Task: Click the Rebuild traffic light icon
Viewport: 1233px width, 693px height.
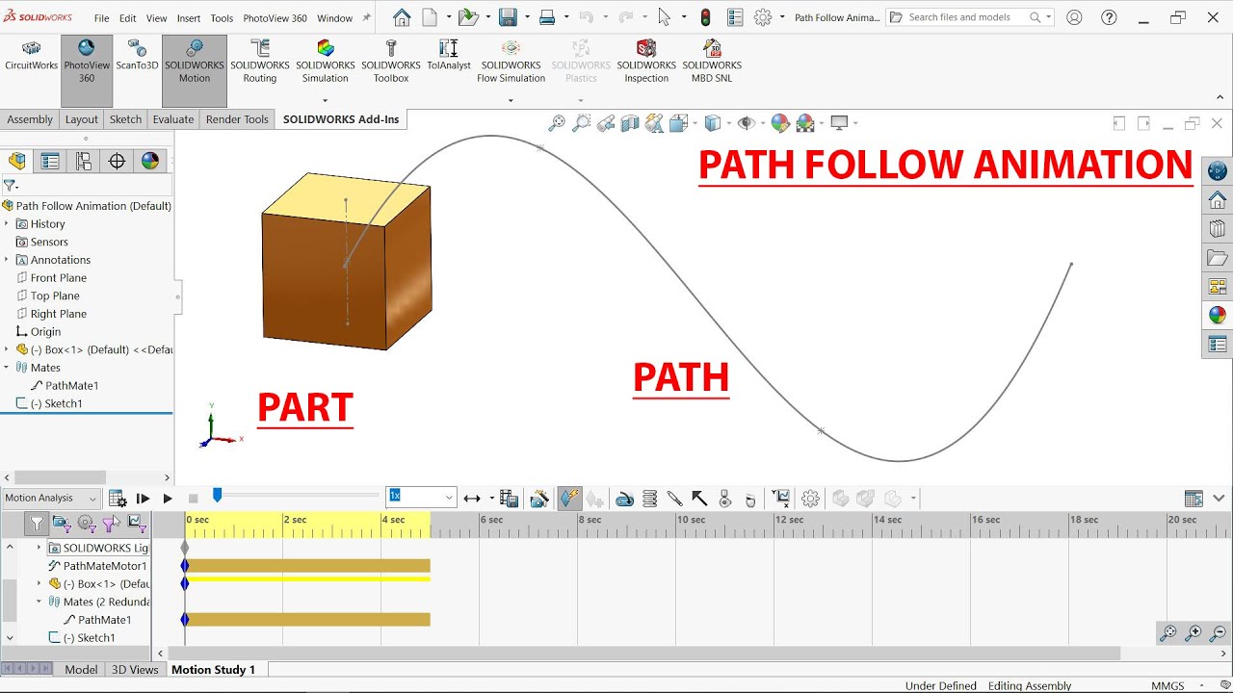Action: click(705, 17)
